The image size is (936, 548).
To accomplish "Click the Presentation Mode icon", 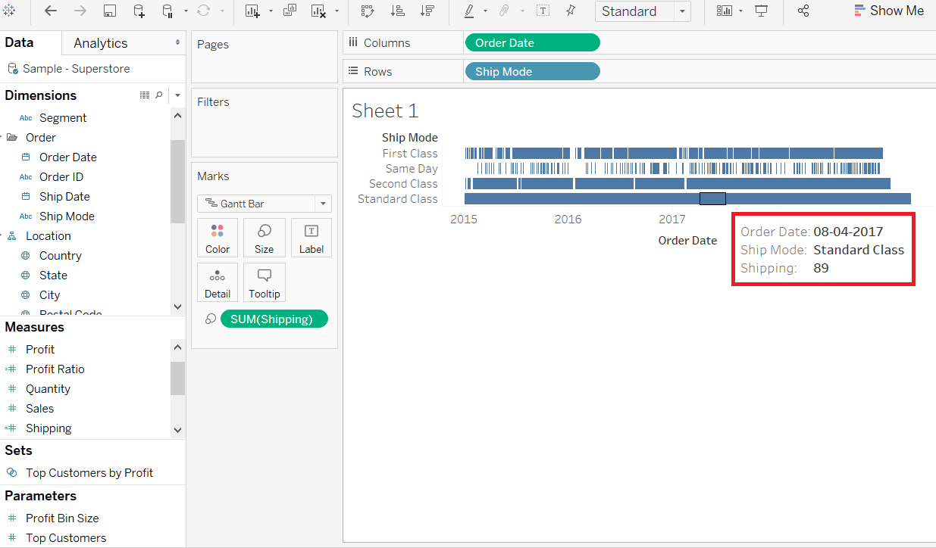I will [x=762, y=11].
